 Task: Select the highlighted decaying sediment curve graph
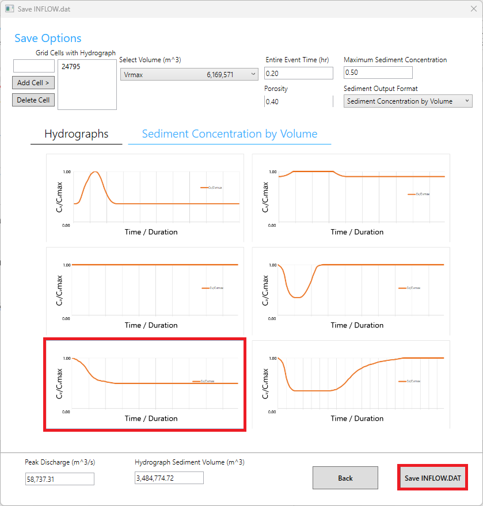pyautogui.click(x=145, y=384)
